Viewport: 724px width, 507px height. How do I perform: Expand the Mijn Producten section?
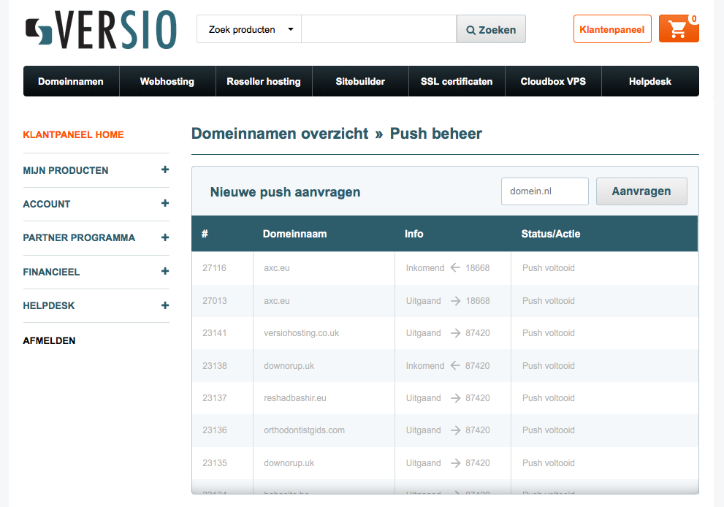coord(165,169)
